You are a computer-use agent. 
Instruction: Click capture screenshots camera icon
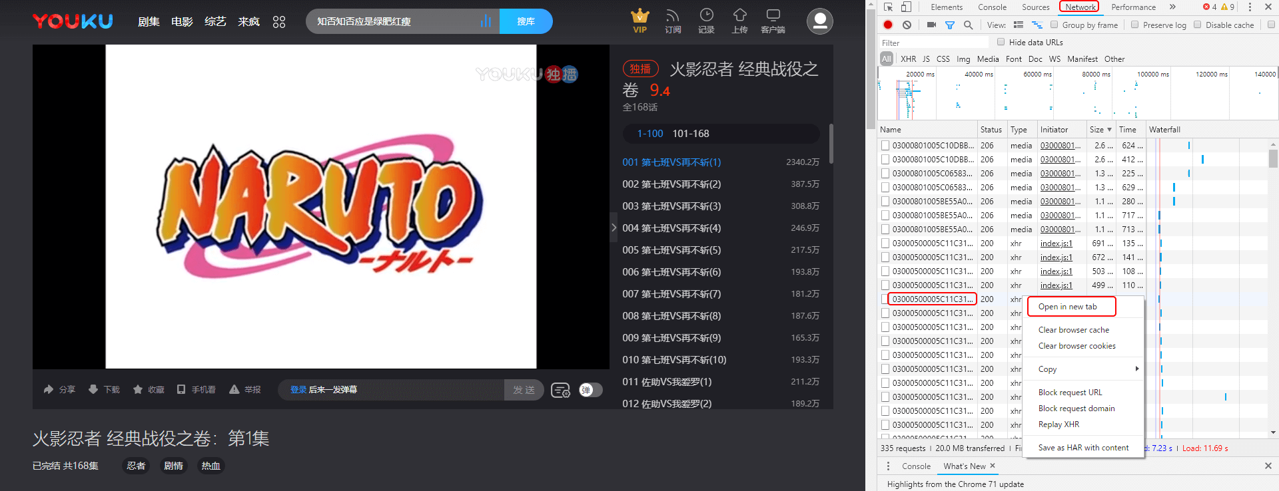point(931,25)
